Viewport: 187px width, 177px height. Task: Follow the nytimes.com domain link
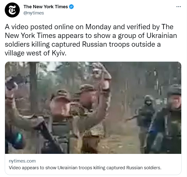pyautogui.click(x=22, y=161)
